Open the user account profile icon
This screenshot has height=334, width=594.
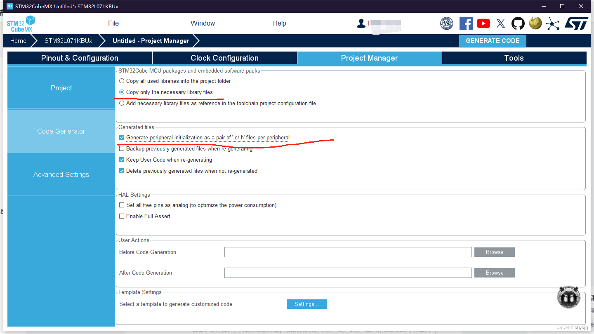[361, 24]
